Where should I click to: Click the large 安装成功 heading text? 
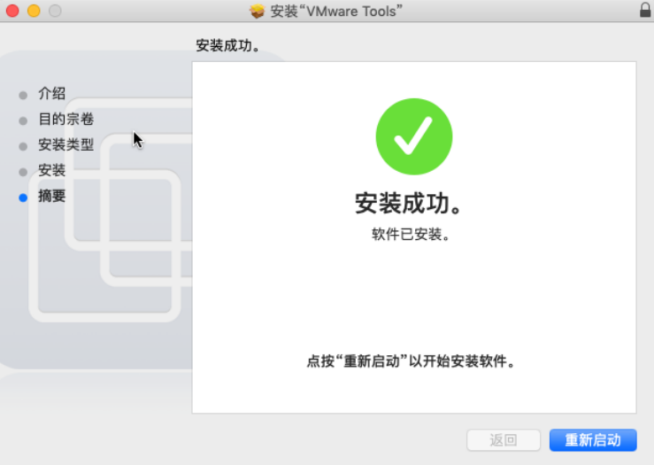click(x=408, y=204)
